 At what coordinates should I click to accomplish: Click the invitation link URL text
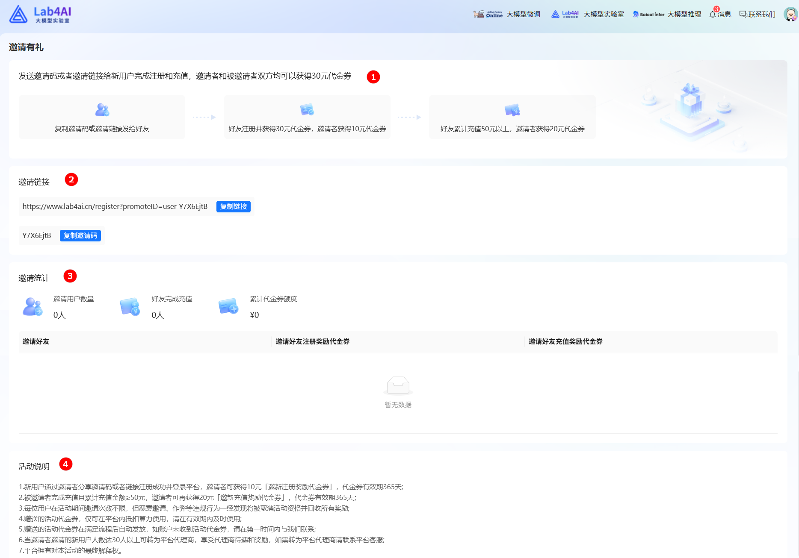coord(115,207)
